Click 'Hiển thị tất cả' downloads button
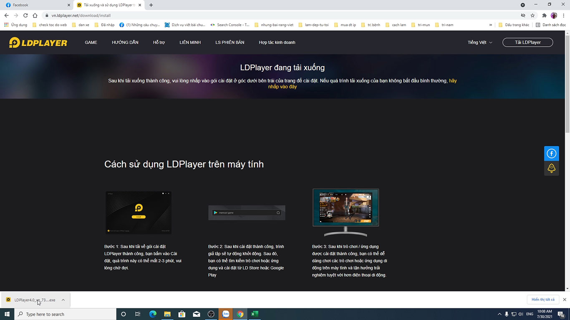The width and height of the screenshot is (570, 320). coord(543,300)
